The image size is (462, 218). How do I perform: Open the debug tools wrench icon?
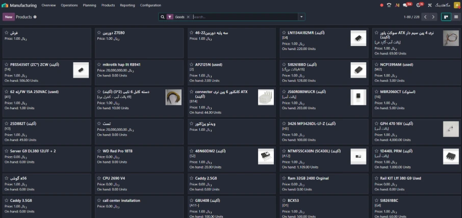pyautogui.click(x=430, y=5)
